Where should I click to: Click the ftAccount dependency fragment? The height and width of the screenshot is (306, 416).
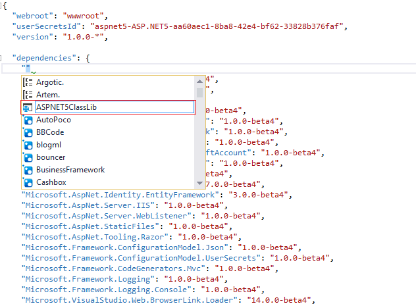pos(228,153)
